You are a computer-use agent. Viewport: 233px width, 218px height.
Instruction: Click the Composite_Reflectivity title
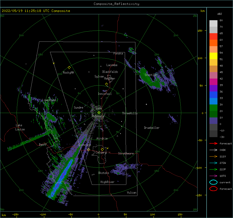coord(116,4)
